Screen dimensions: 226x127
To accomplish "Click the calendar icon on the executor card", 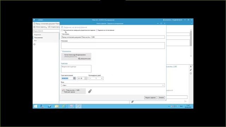I will click(79, 59).
